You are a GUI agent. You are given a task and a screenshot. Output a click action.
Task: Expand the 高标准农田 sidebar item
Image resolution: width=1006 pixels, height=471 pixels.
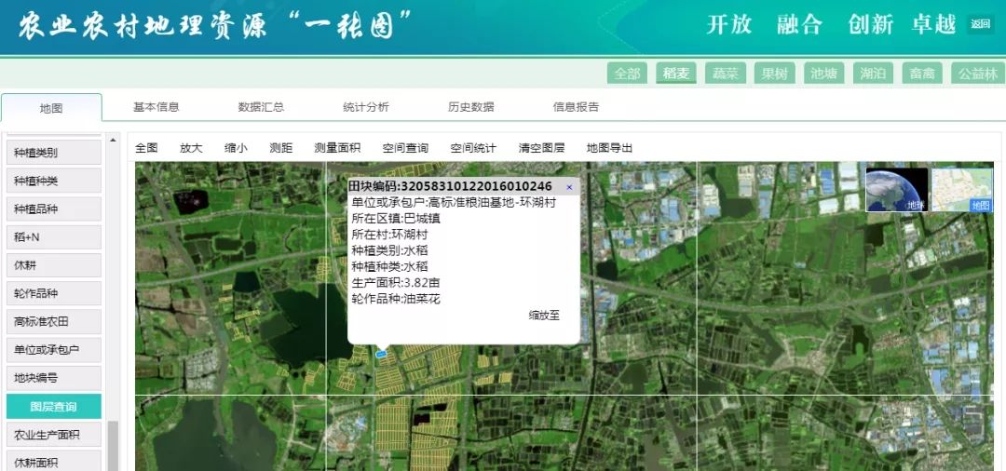tap(53, 322)
